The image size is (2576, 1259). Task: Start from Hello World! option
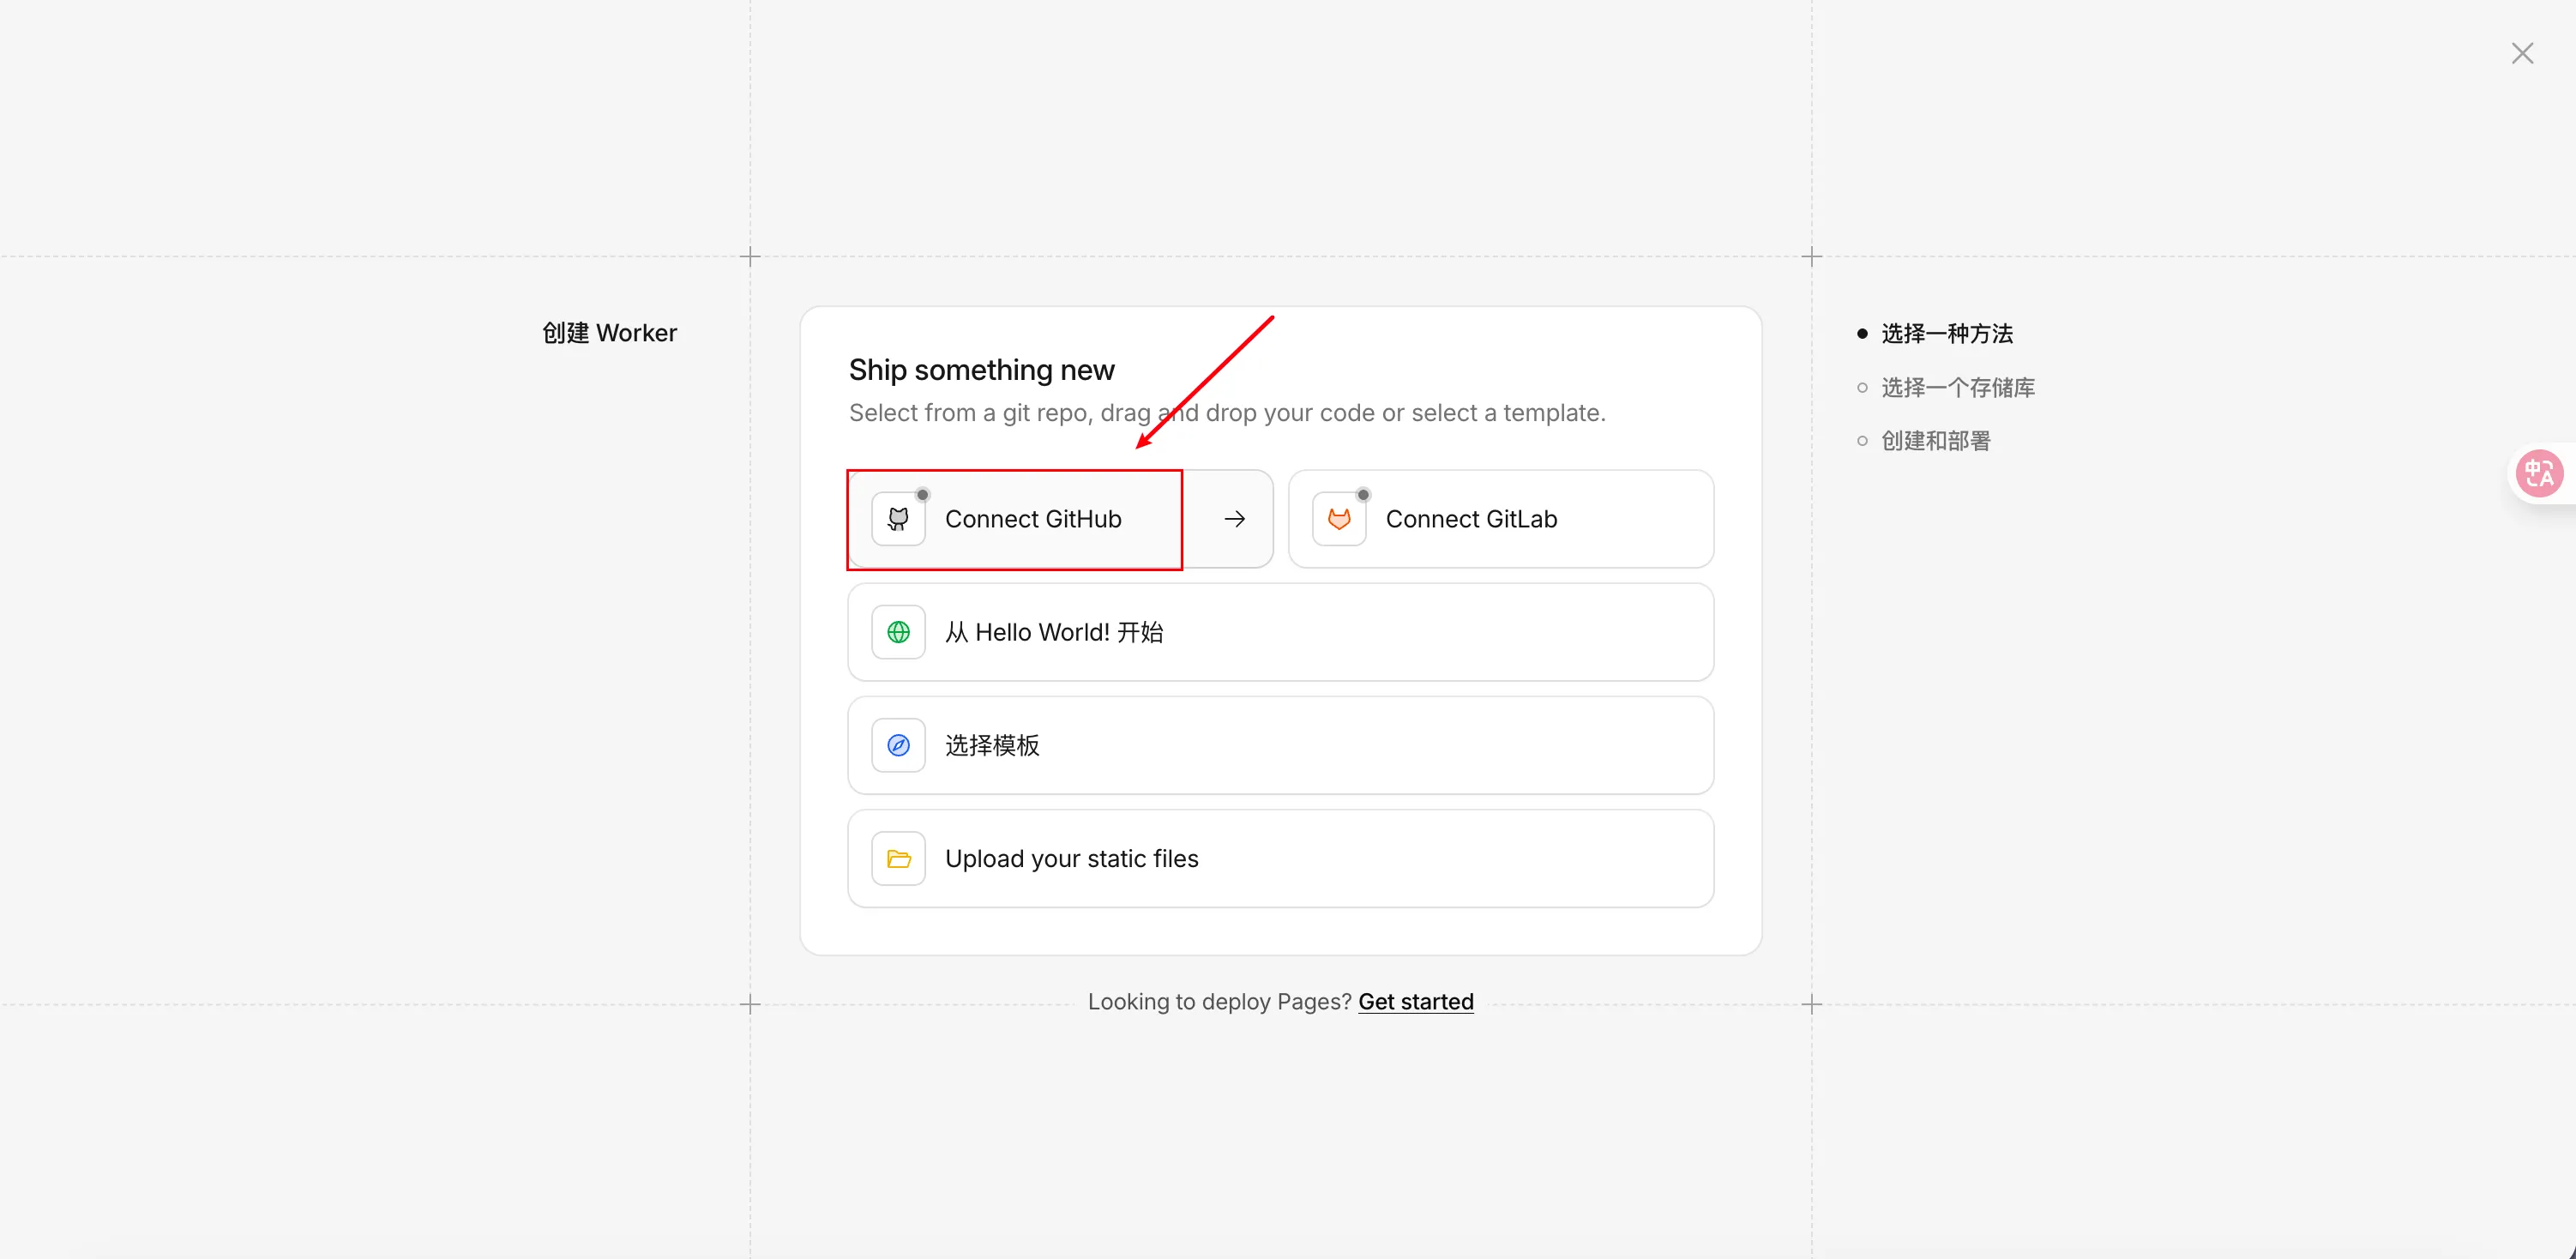click(x=1280, y=632)
